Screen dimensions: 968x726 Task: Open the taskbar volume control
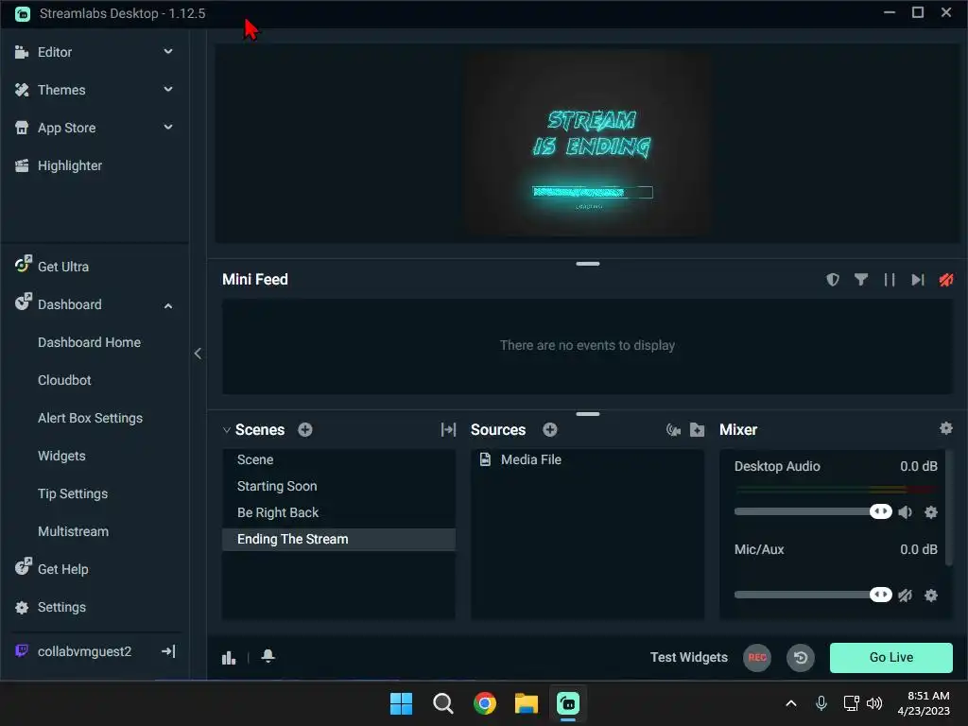(x=874, y=703)
